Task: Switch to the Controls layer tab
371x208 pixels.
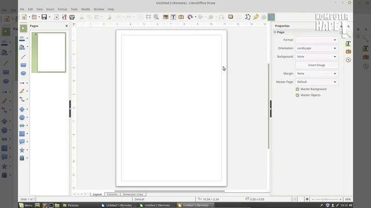Action: coord(112,194)
